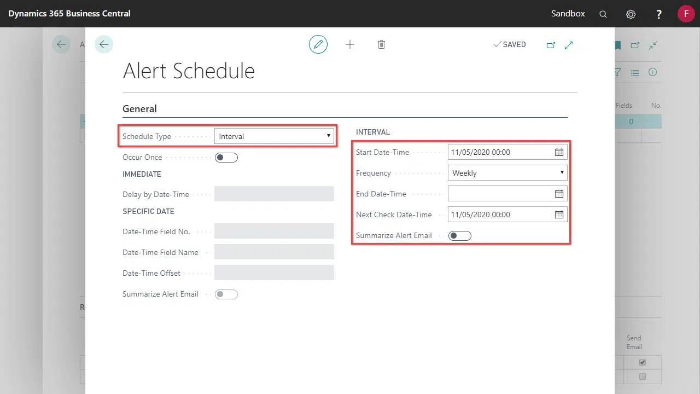Open Start Date-Time calendar picker
This screenshot has width=700, height=394.
pos(559,152)
